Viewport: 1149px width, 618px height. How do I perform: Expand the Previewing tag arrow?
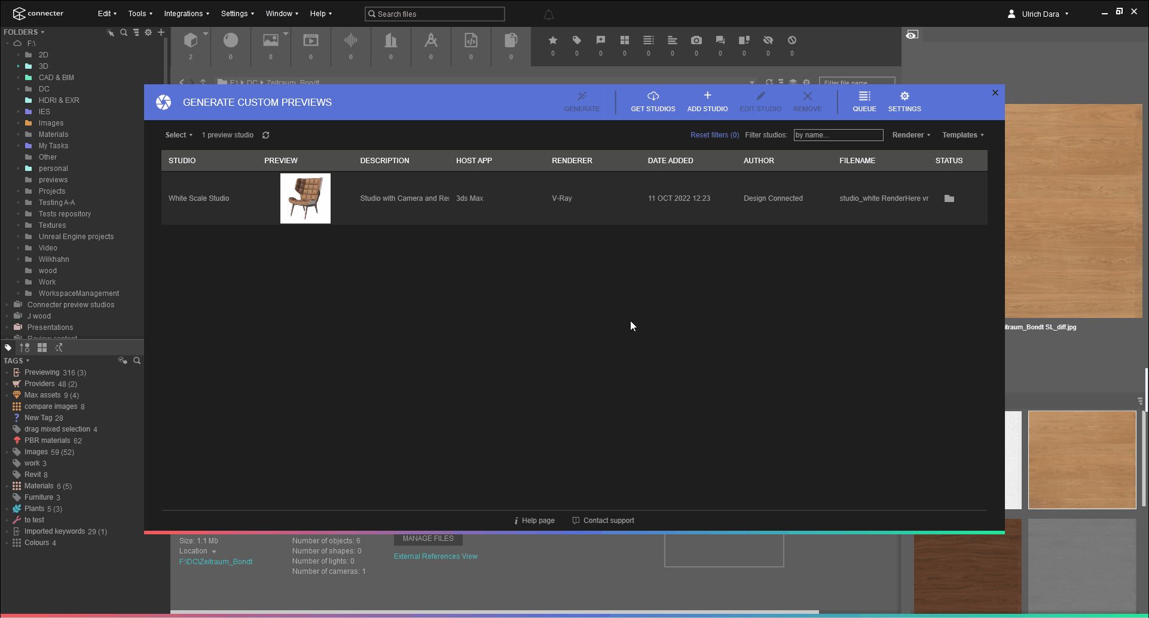[x=7, y=372]
